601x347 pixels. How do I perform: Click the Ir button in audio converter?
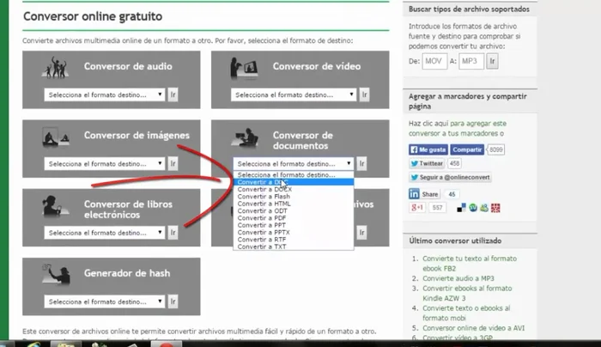click(x=173, y=94)
